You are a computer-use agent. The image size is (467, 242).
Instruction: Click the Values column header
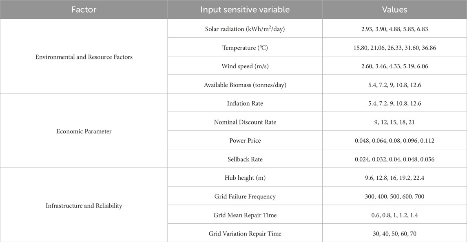[x=394, y=9]
